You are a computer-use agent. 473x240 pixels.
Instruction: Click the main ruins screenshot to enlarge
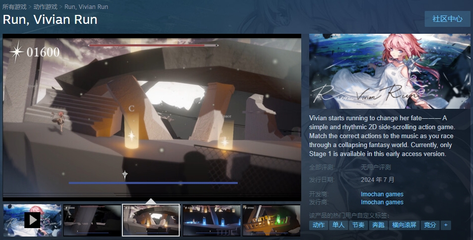coord(152,117)
